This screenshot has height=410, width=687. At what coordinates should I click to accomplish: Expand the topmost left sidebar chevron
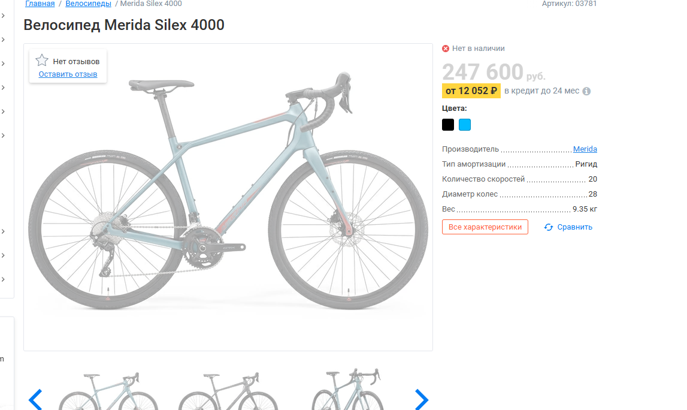[x=3, y=16]
